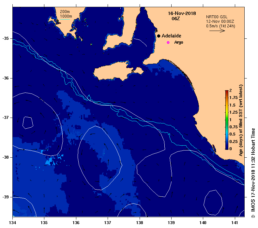258x228 pixels.
Task: Click color bar value "1.5"
Action: coord(233,105)
